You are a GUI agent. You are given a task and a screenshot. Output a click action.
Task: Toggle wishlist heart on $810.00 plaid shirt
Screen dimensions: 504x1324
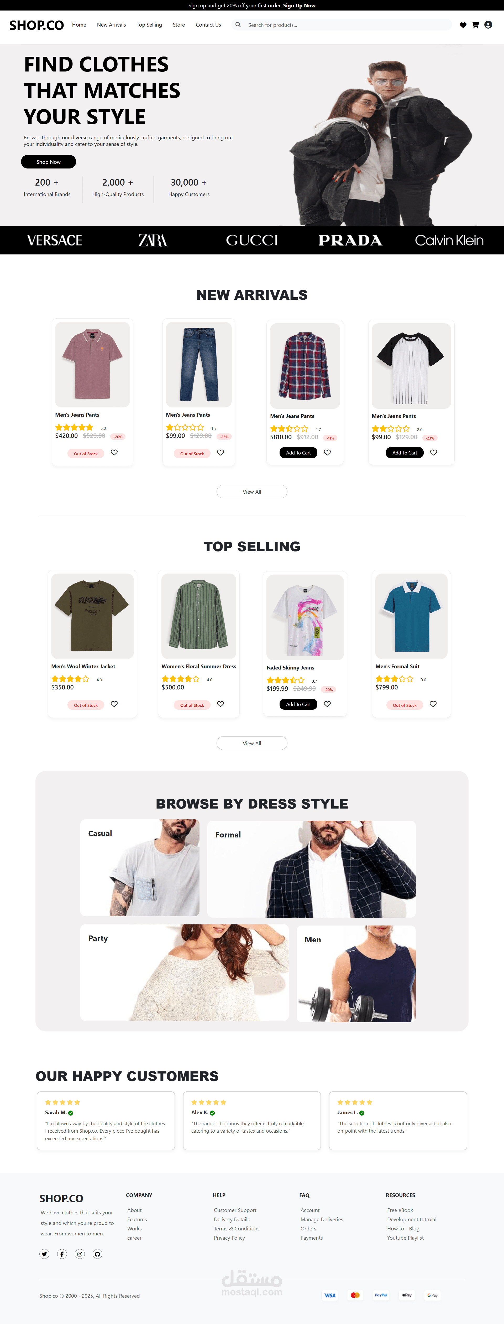[327, 452]
